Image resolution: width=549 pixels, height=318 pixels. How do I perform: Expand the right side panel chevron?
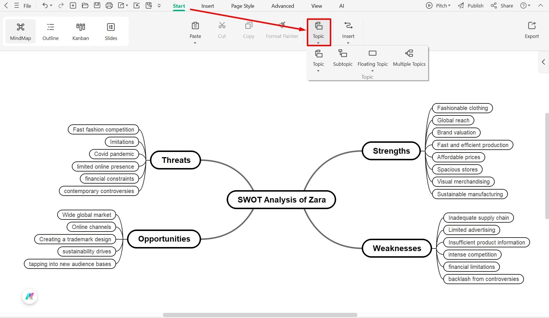pyautogui.click(x=543, y=62)
